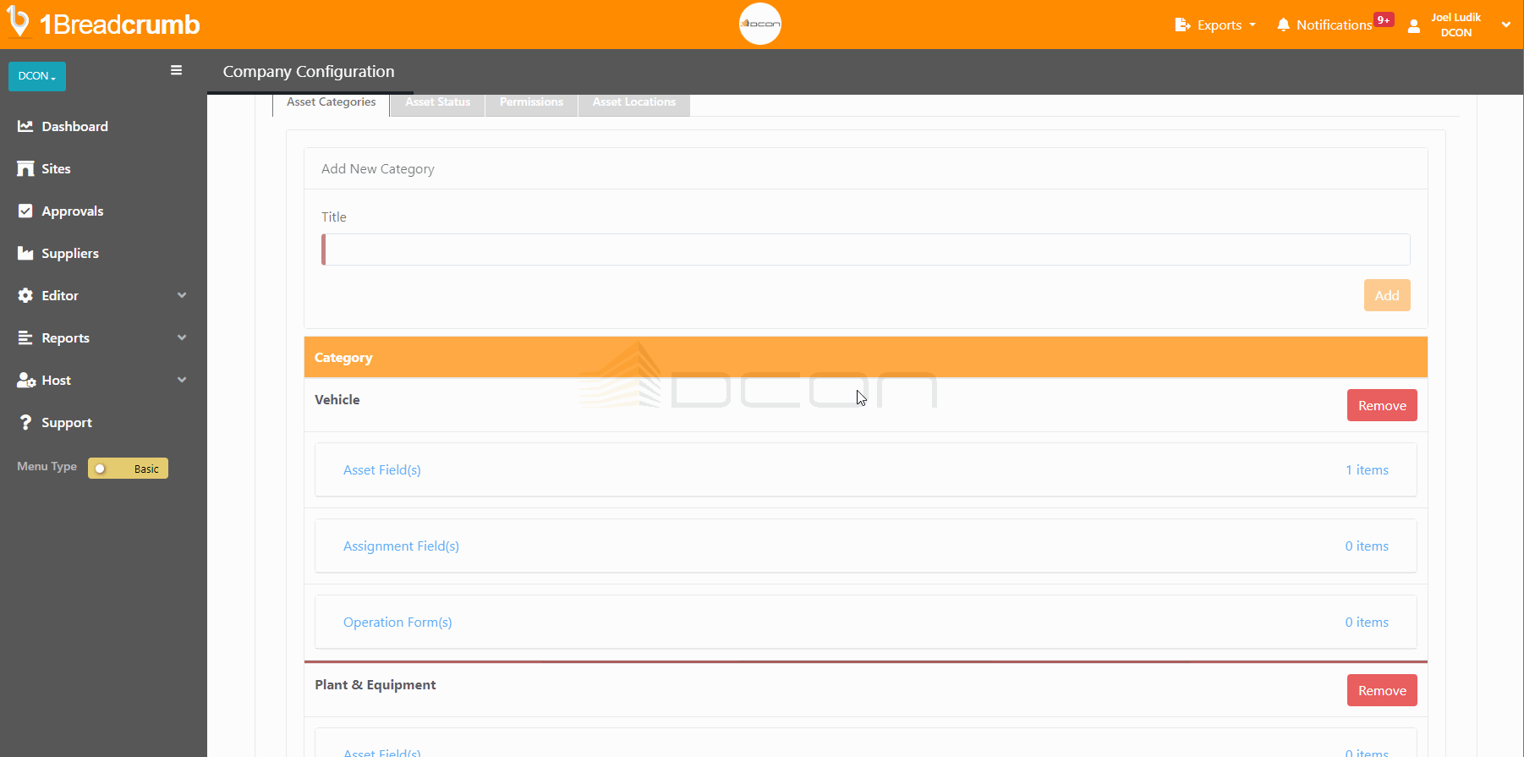This screenshot has width=1524, height=757.
Task: Click the Company Configuration page heading
Action: click(x=309, y=72)
